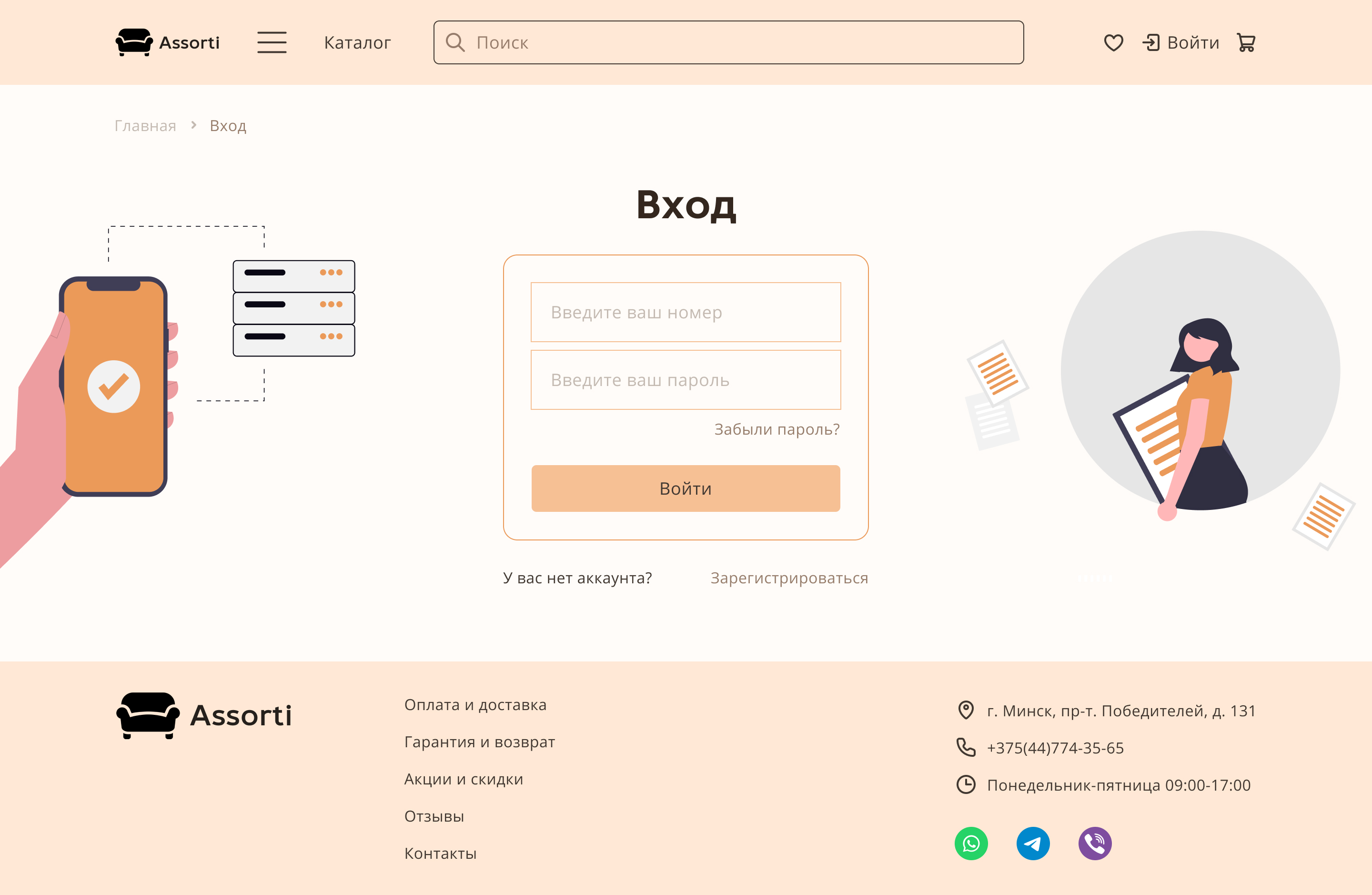1372x895 pixels.
Task: Open the shopping cart icon
Action: pos(1246,43)
